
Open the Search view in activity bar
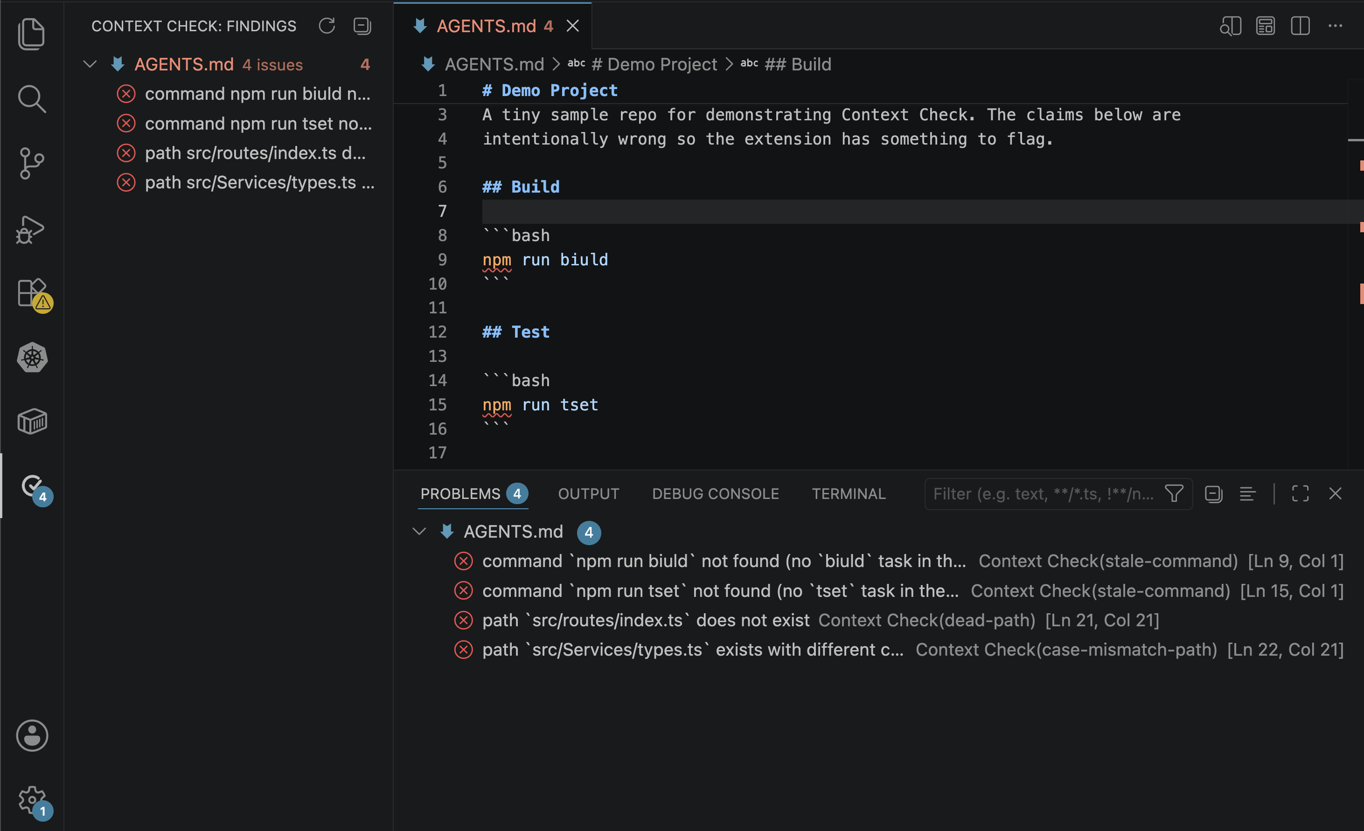click(x=32, y=99)
